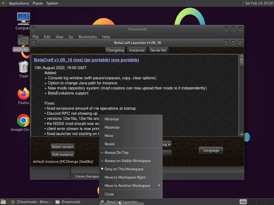Click the partially hidden Log in button

click(167, 144)
